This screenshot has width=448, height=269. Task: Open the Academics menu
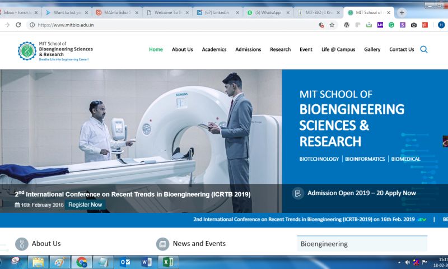[214, 49]
